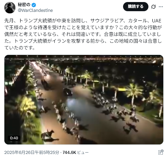Click the dashed document icon with minus badge
Image resolution: width=167 pixels, height=158 pixels.
[161, 152]
